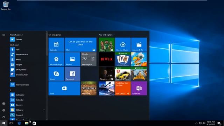Open the Netflix tile
The image size is (224, 126).
(107, 59)
